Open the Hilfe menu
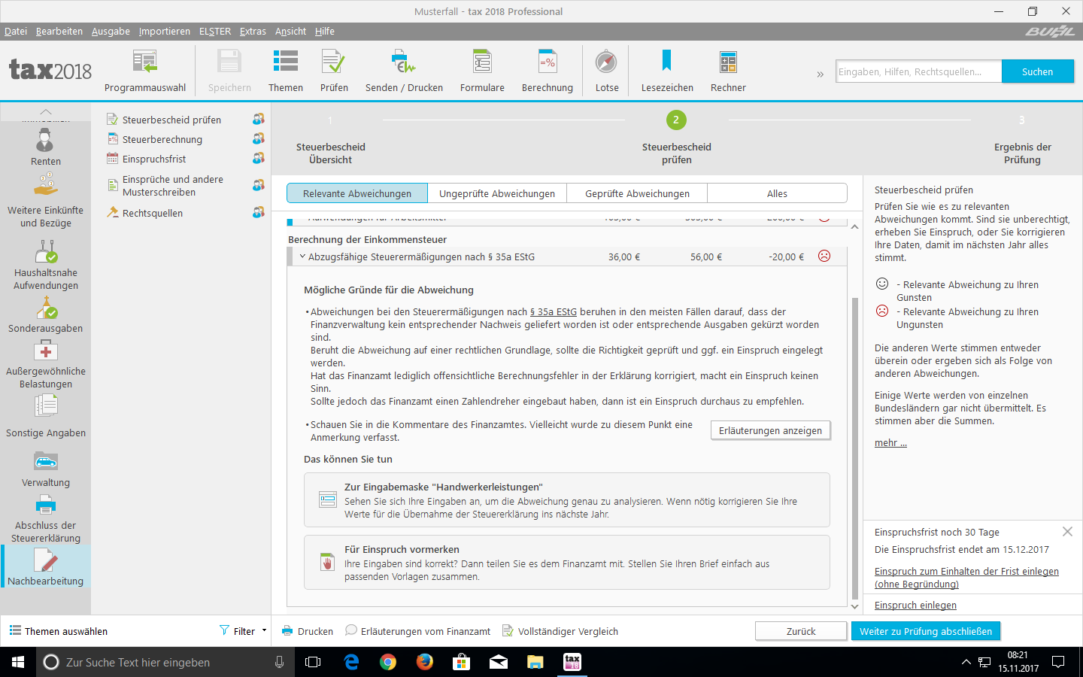Screen dimensions: 1083x677 [x=325, y=31]
